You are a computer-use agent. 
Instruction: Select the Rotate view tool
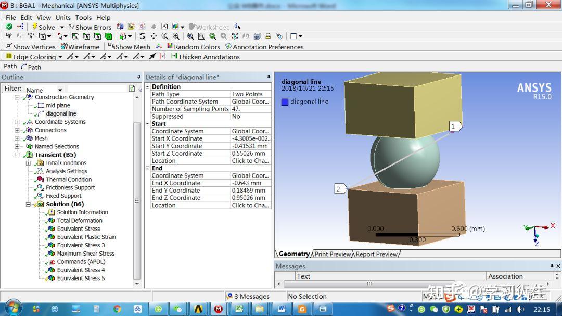click(143, 36)
